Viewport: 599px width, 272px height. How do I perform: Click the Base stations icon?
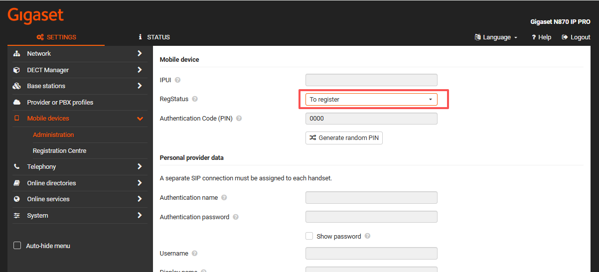tap(17, 86)
